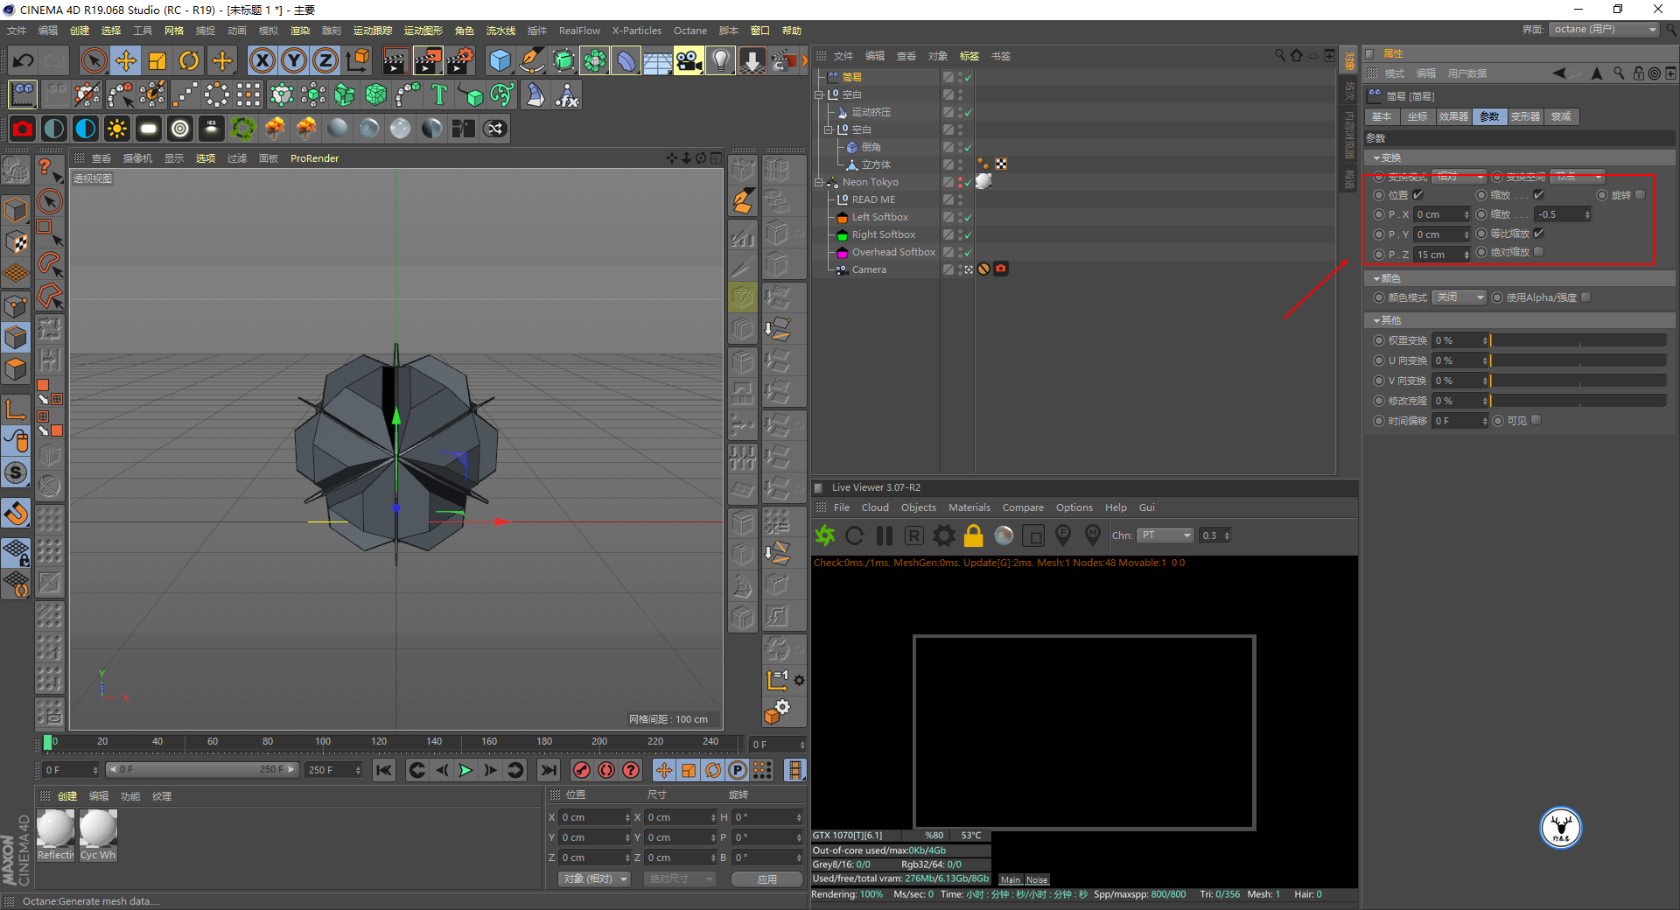Click the red Octane camera icon
Image resolution: width=1680 pixels, height=910 pixels.
(23, 129)
